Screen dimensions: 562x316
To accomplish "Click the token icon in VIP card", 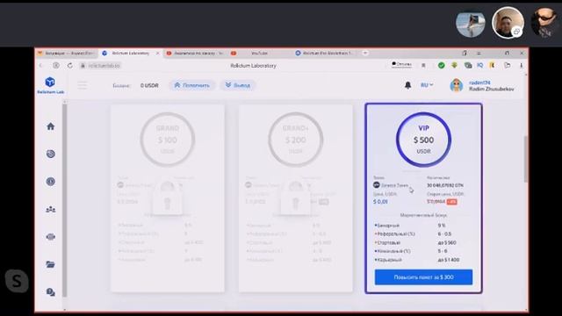I will (x=377, y=185).
